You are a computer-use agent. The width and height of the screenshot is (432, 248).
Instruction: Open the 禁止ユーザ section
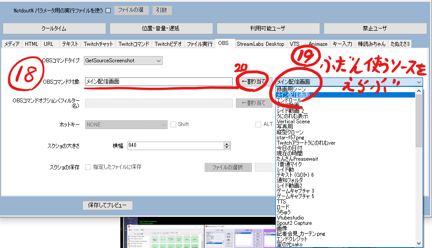(375, 28)
